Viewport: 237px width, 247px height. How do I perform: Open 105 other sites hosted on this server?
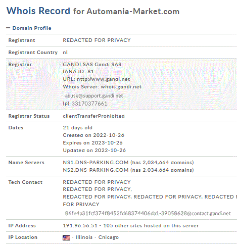tap(151, 226)
